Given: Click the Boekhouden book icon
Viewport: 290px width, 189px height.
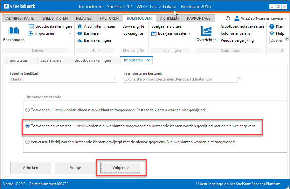Looking at the screenshot, I should (14, 31).
